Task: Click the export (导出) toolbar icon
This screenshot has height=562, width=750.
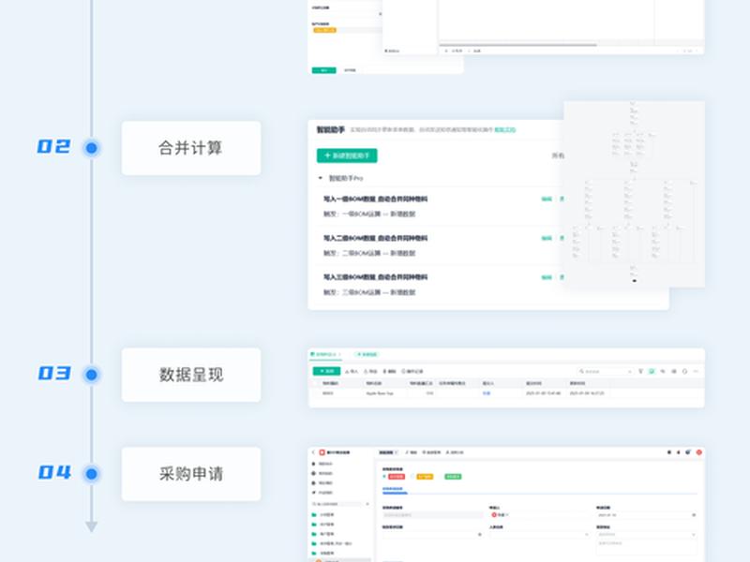Action: click(x=370, y=371)
